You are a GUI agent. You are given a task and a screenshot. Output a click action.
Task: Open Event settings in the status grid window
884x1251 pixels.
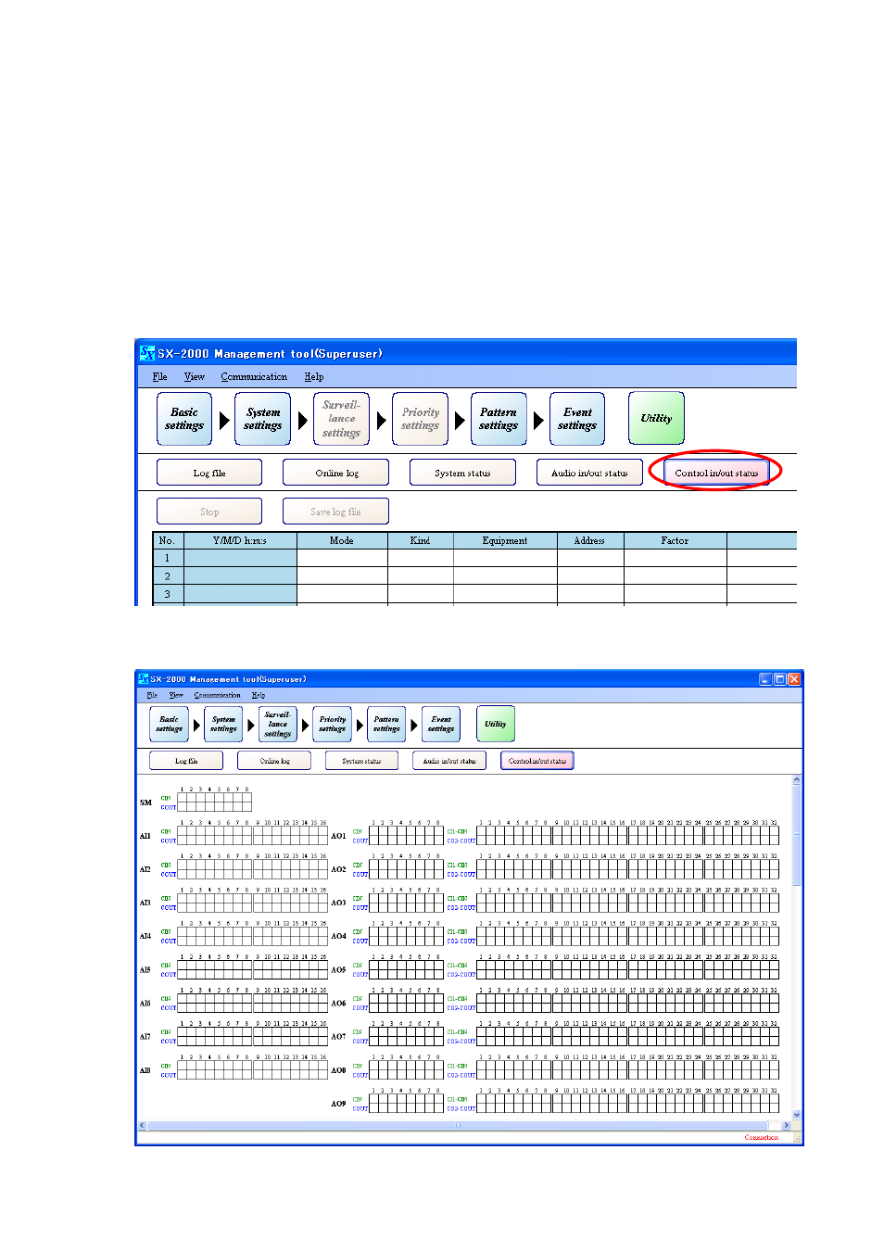pyautogui.click(x=441, y=724)
